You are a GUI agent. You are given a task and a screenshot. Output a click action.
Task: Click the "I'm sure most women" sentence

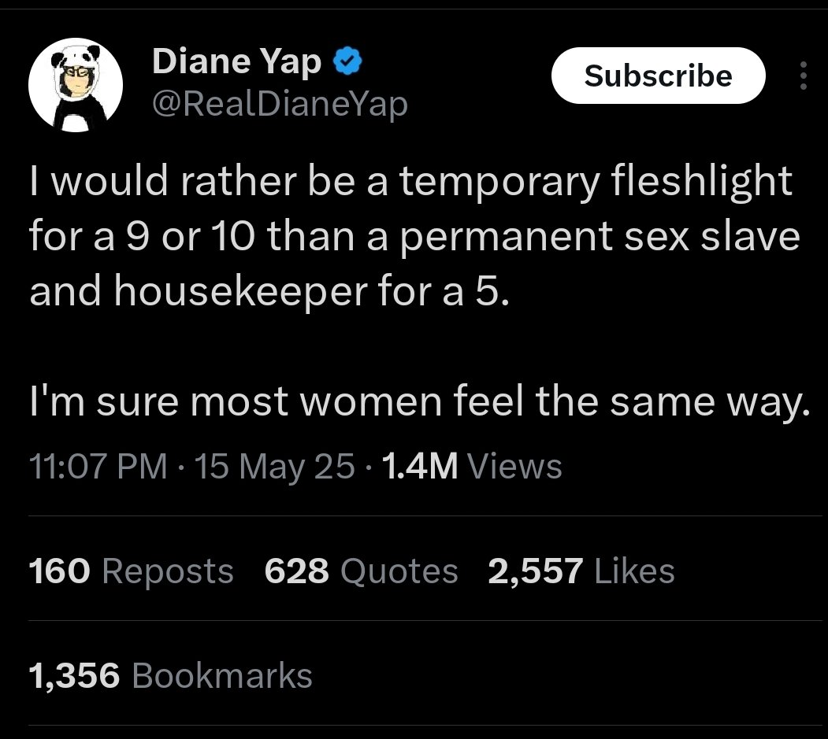click(x=418, y=403)
